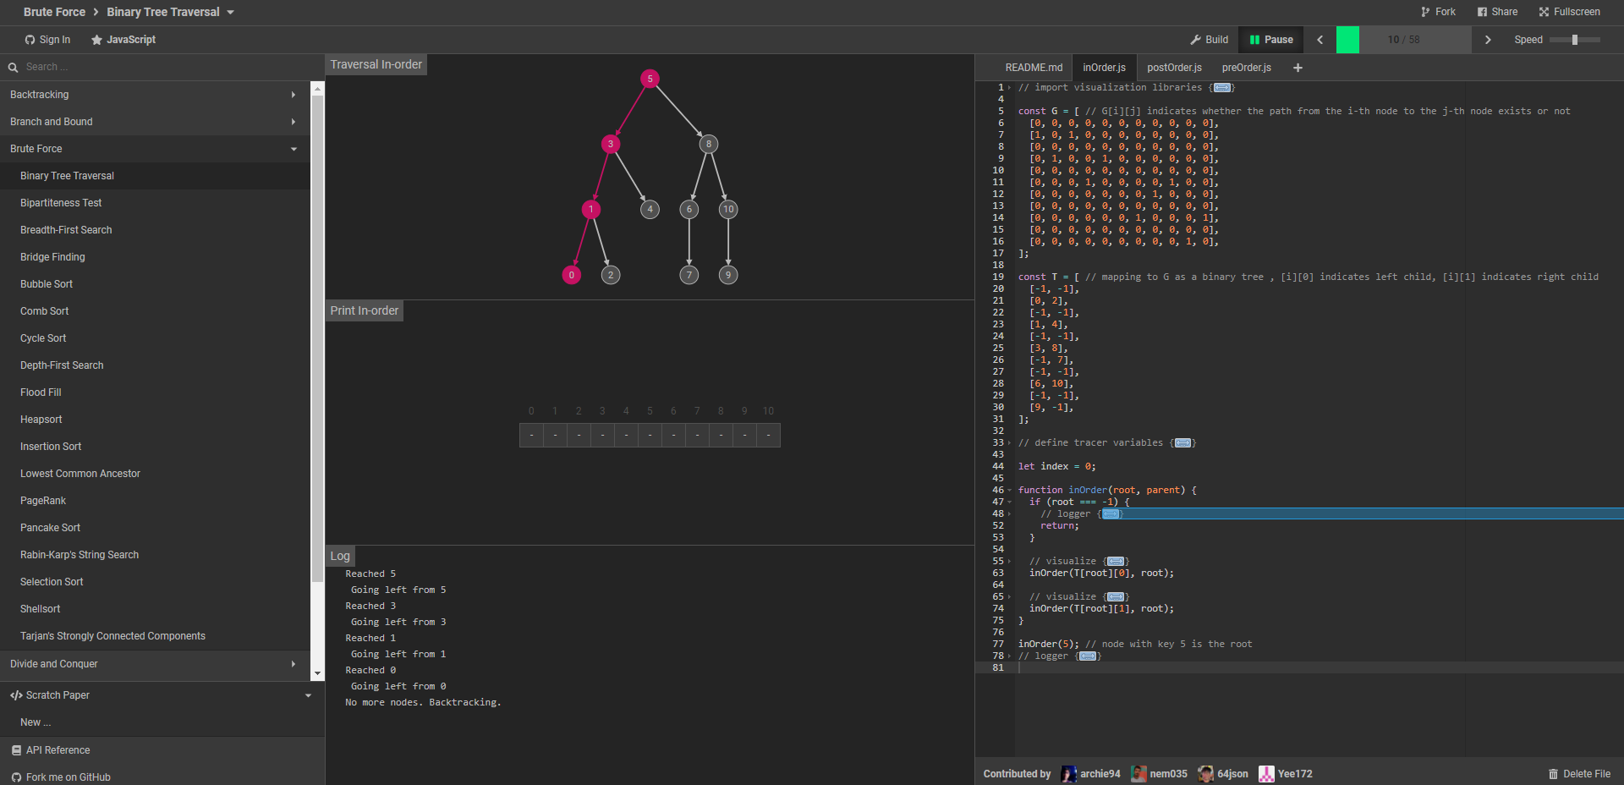Image resolution: width=1624 pixels, height=785 pixels.
Task: Click the Build wrench button
Action: 1209,40
